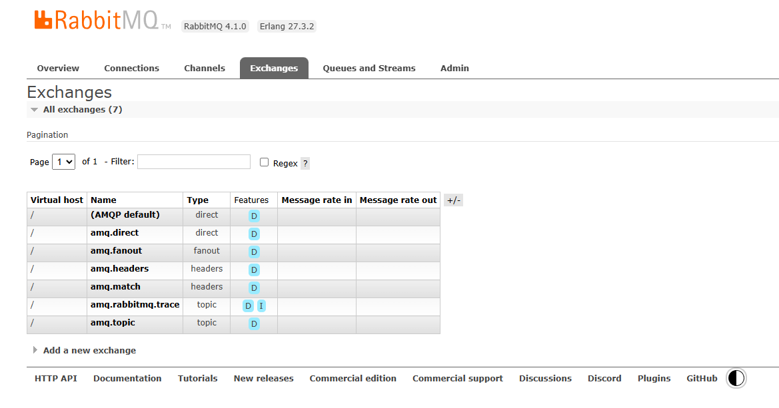
Task: Open the amq.fanout exchange
Action: coord(116,251)
